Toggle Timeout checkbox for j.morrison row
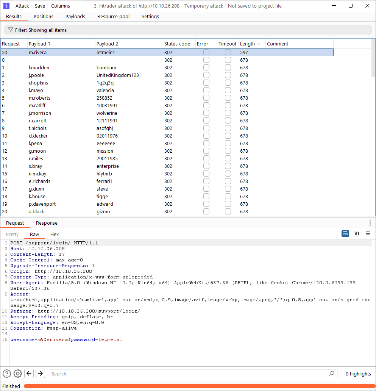The height and width of the screenshot is (391, 376). (228, 113)
